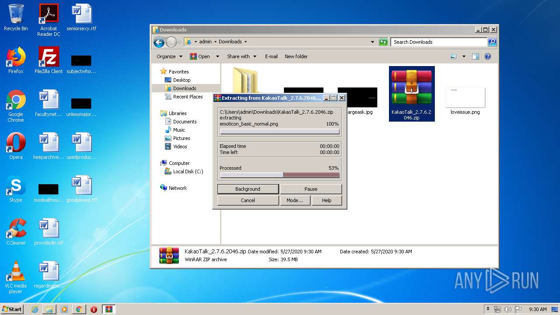This screenshot has width=560, height=315.
Task: Launch Skype from the desktop
Action: point(16,189)
